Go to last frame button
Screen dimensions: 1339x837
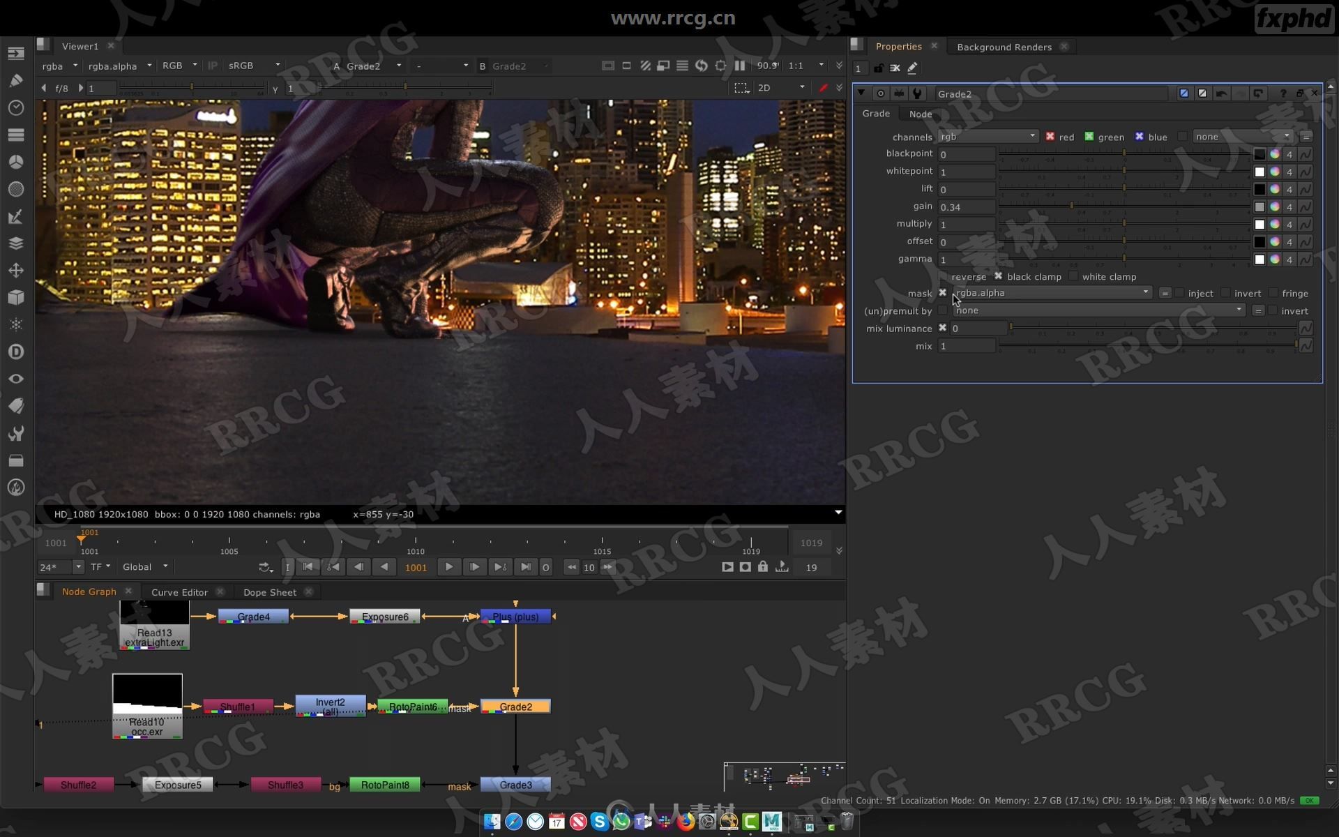click(x=526, y=567)
